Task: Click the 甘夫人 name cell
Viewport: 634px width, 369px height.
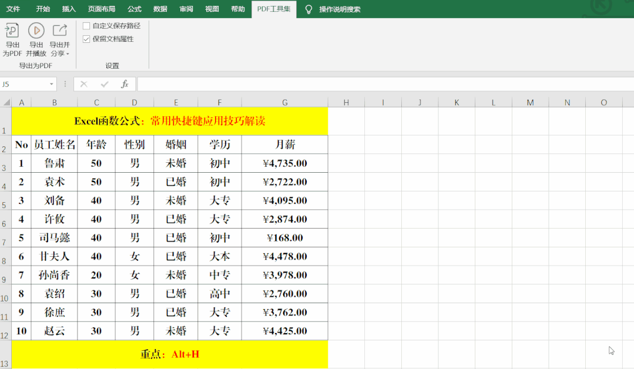Action: [54, 257]
